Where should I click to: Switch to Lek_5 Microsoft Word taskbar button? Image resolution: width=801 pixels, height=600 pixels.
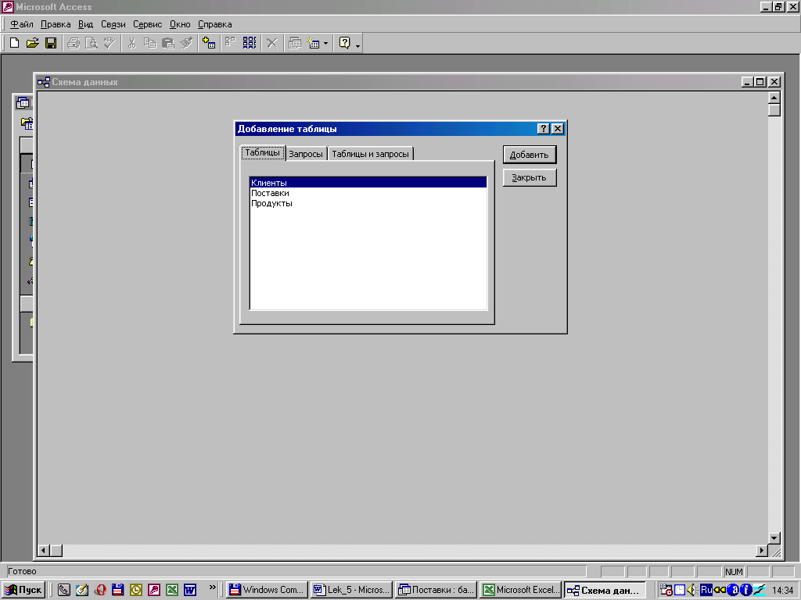point(351,590)
